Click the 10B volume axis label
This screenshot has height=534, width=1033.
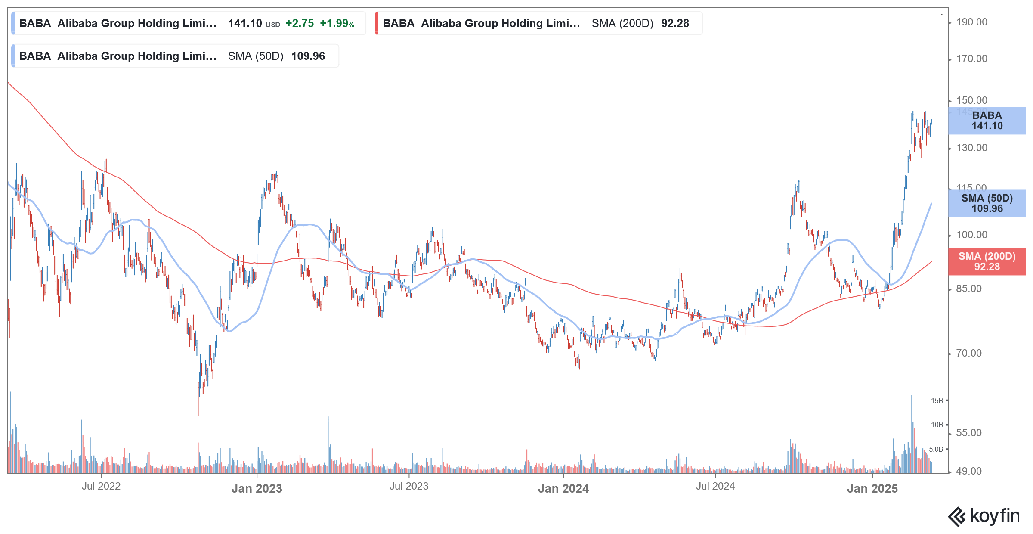[x=937, y=425]
